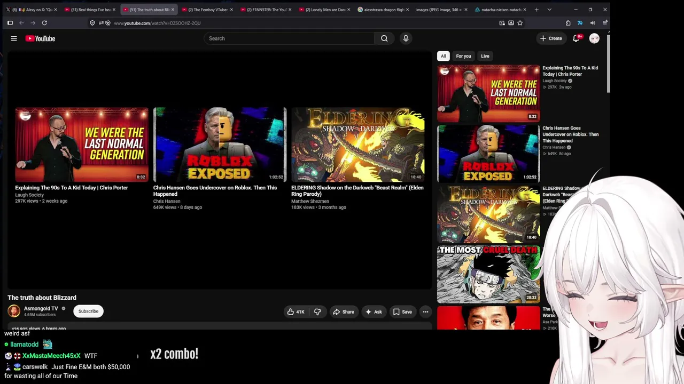Go back in browser history
Viewport: 684px width, 384px height.
pyautogui.click(x=21, y=23)
